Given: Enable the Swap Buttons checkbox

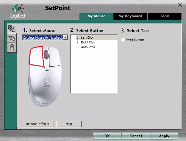Looking at the screenshot, I should click(123, 40).
